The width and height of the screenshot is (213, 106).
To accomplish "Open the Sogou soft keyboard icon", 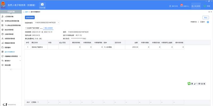I will [200, 84].
